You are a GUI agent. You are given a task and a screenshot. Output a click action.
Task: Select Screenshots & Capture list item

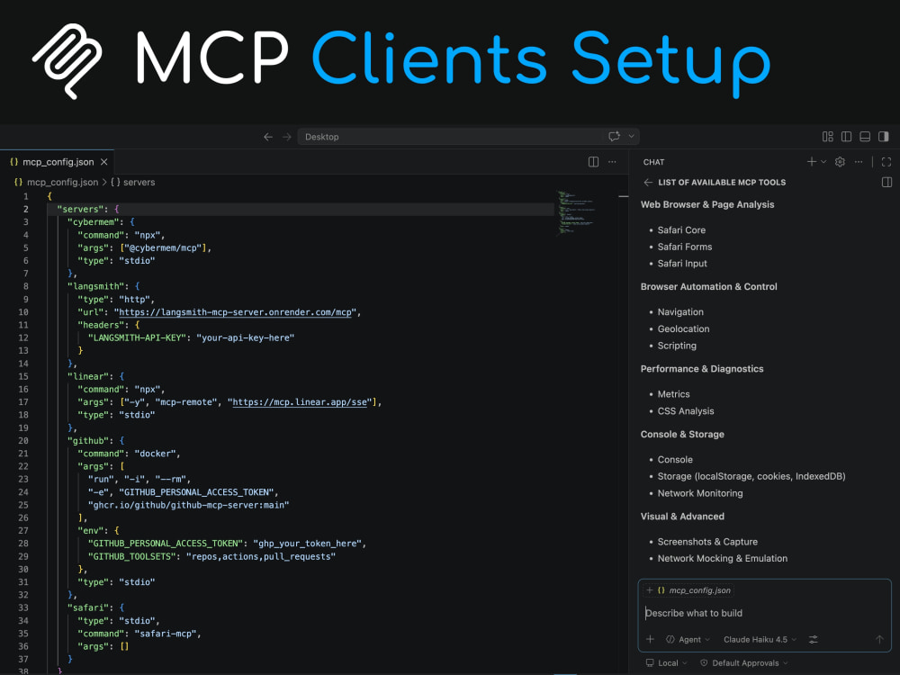coord(707,542)
